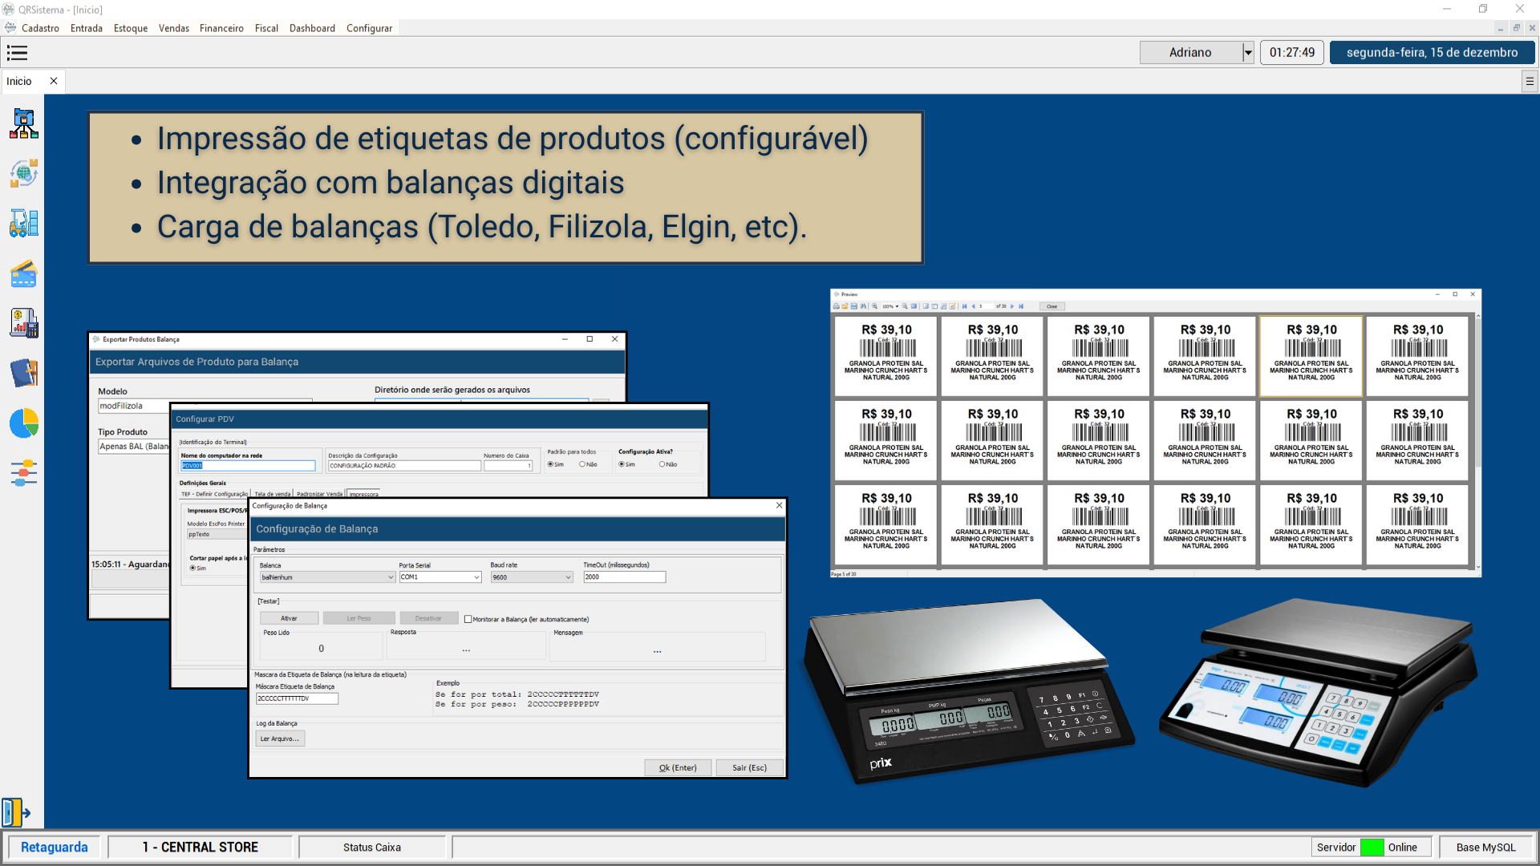Open the forklift stock sidebar icon

(x=24, y=224)
